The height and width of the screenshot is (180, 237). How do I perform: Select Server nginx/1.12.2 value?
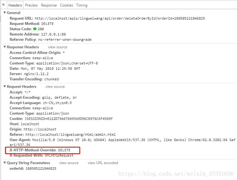[x=36, y=74]
